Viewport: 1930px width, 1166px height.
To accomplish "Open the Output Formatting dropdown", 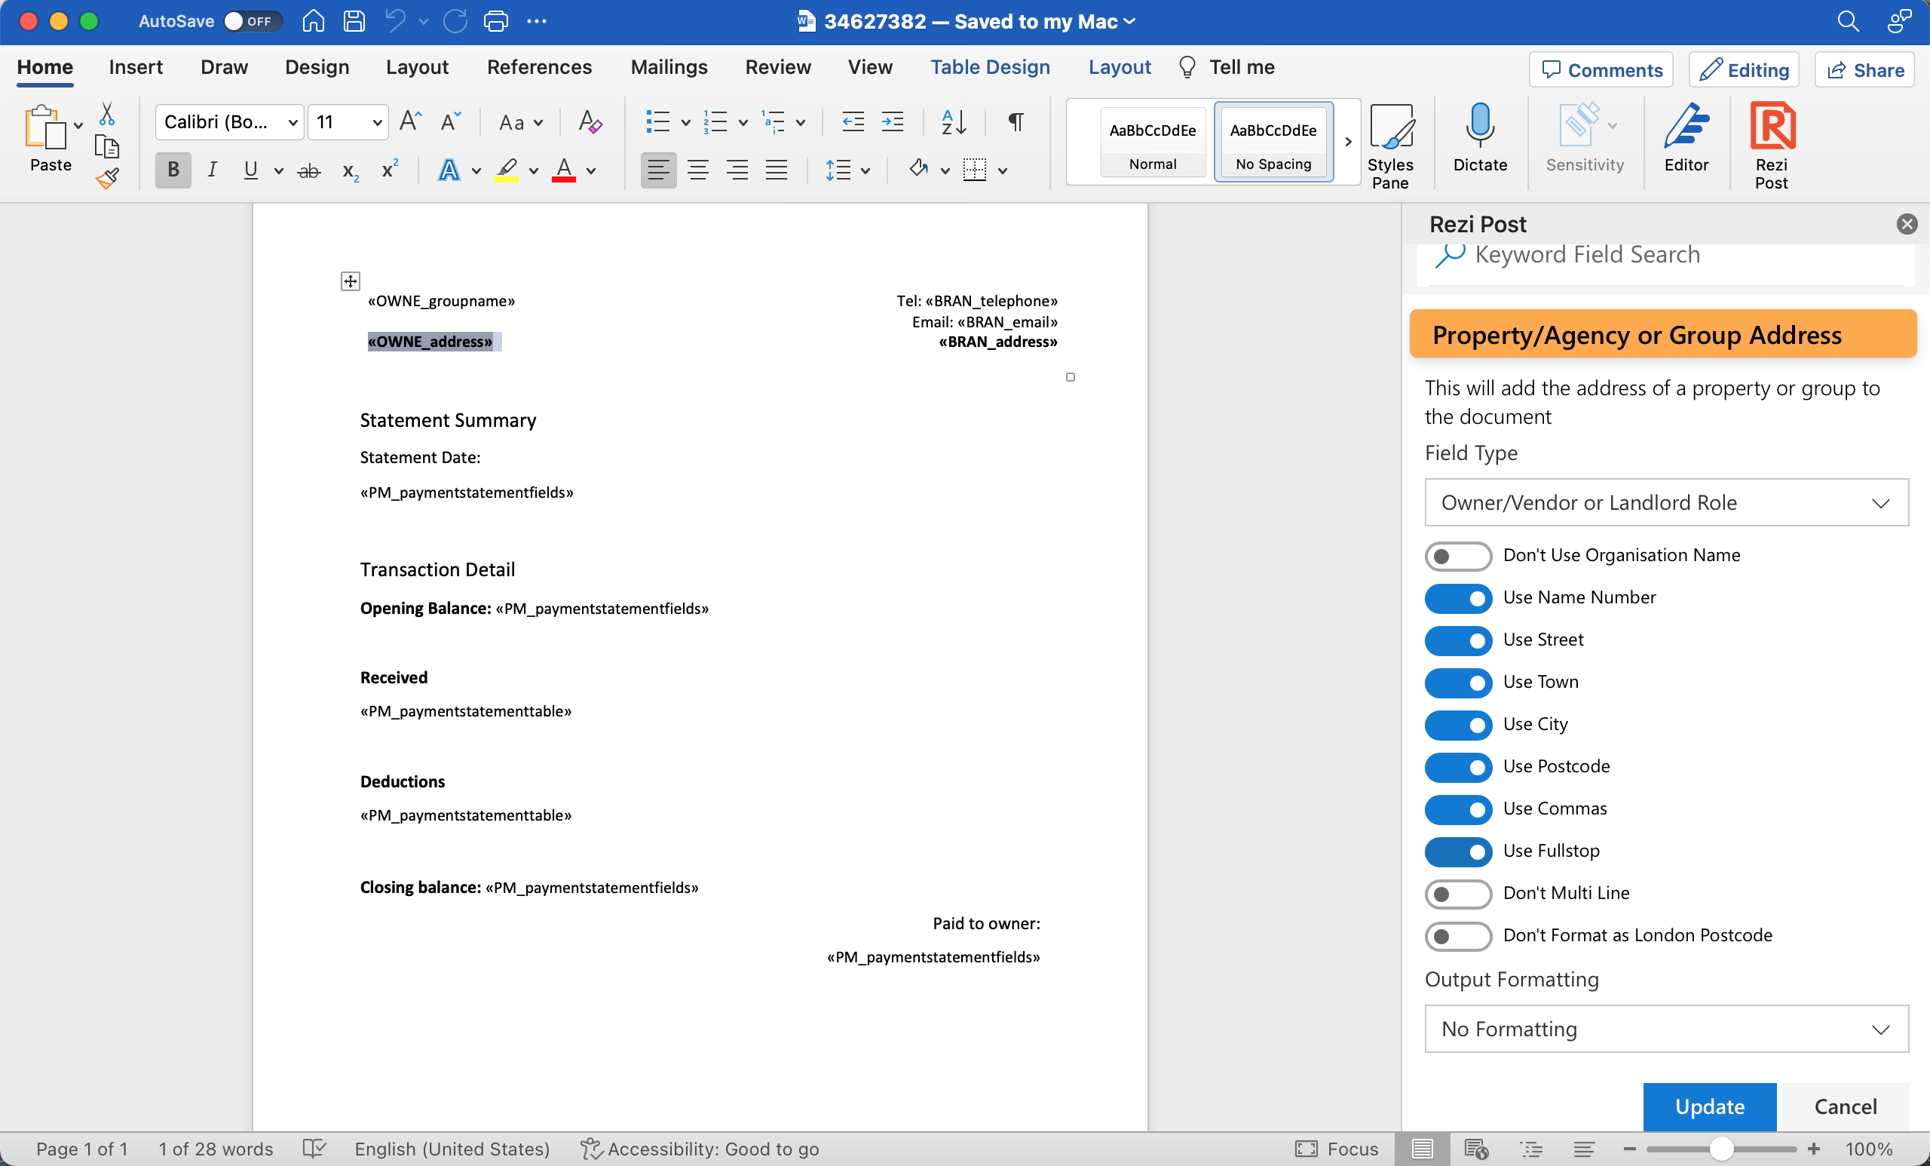I will (x=1666, y=1029).
